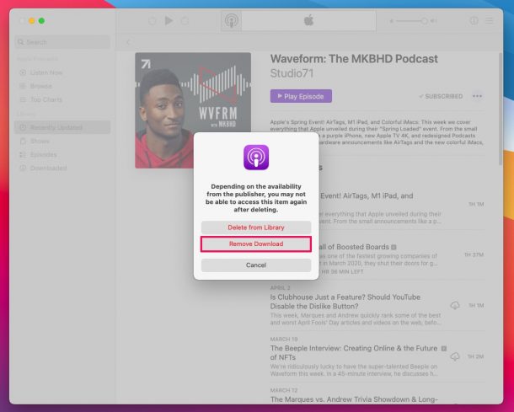The height and width of the screenshot is (412, 514).
Task: Open Shows in library sidebar
Action: (62, 141)
